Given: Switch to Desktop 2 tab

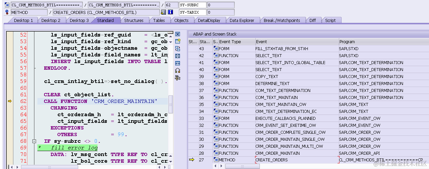Looking at the screenshot, I should click(x=51, y=20).
